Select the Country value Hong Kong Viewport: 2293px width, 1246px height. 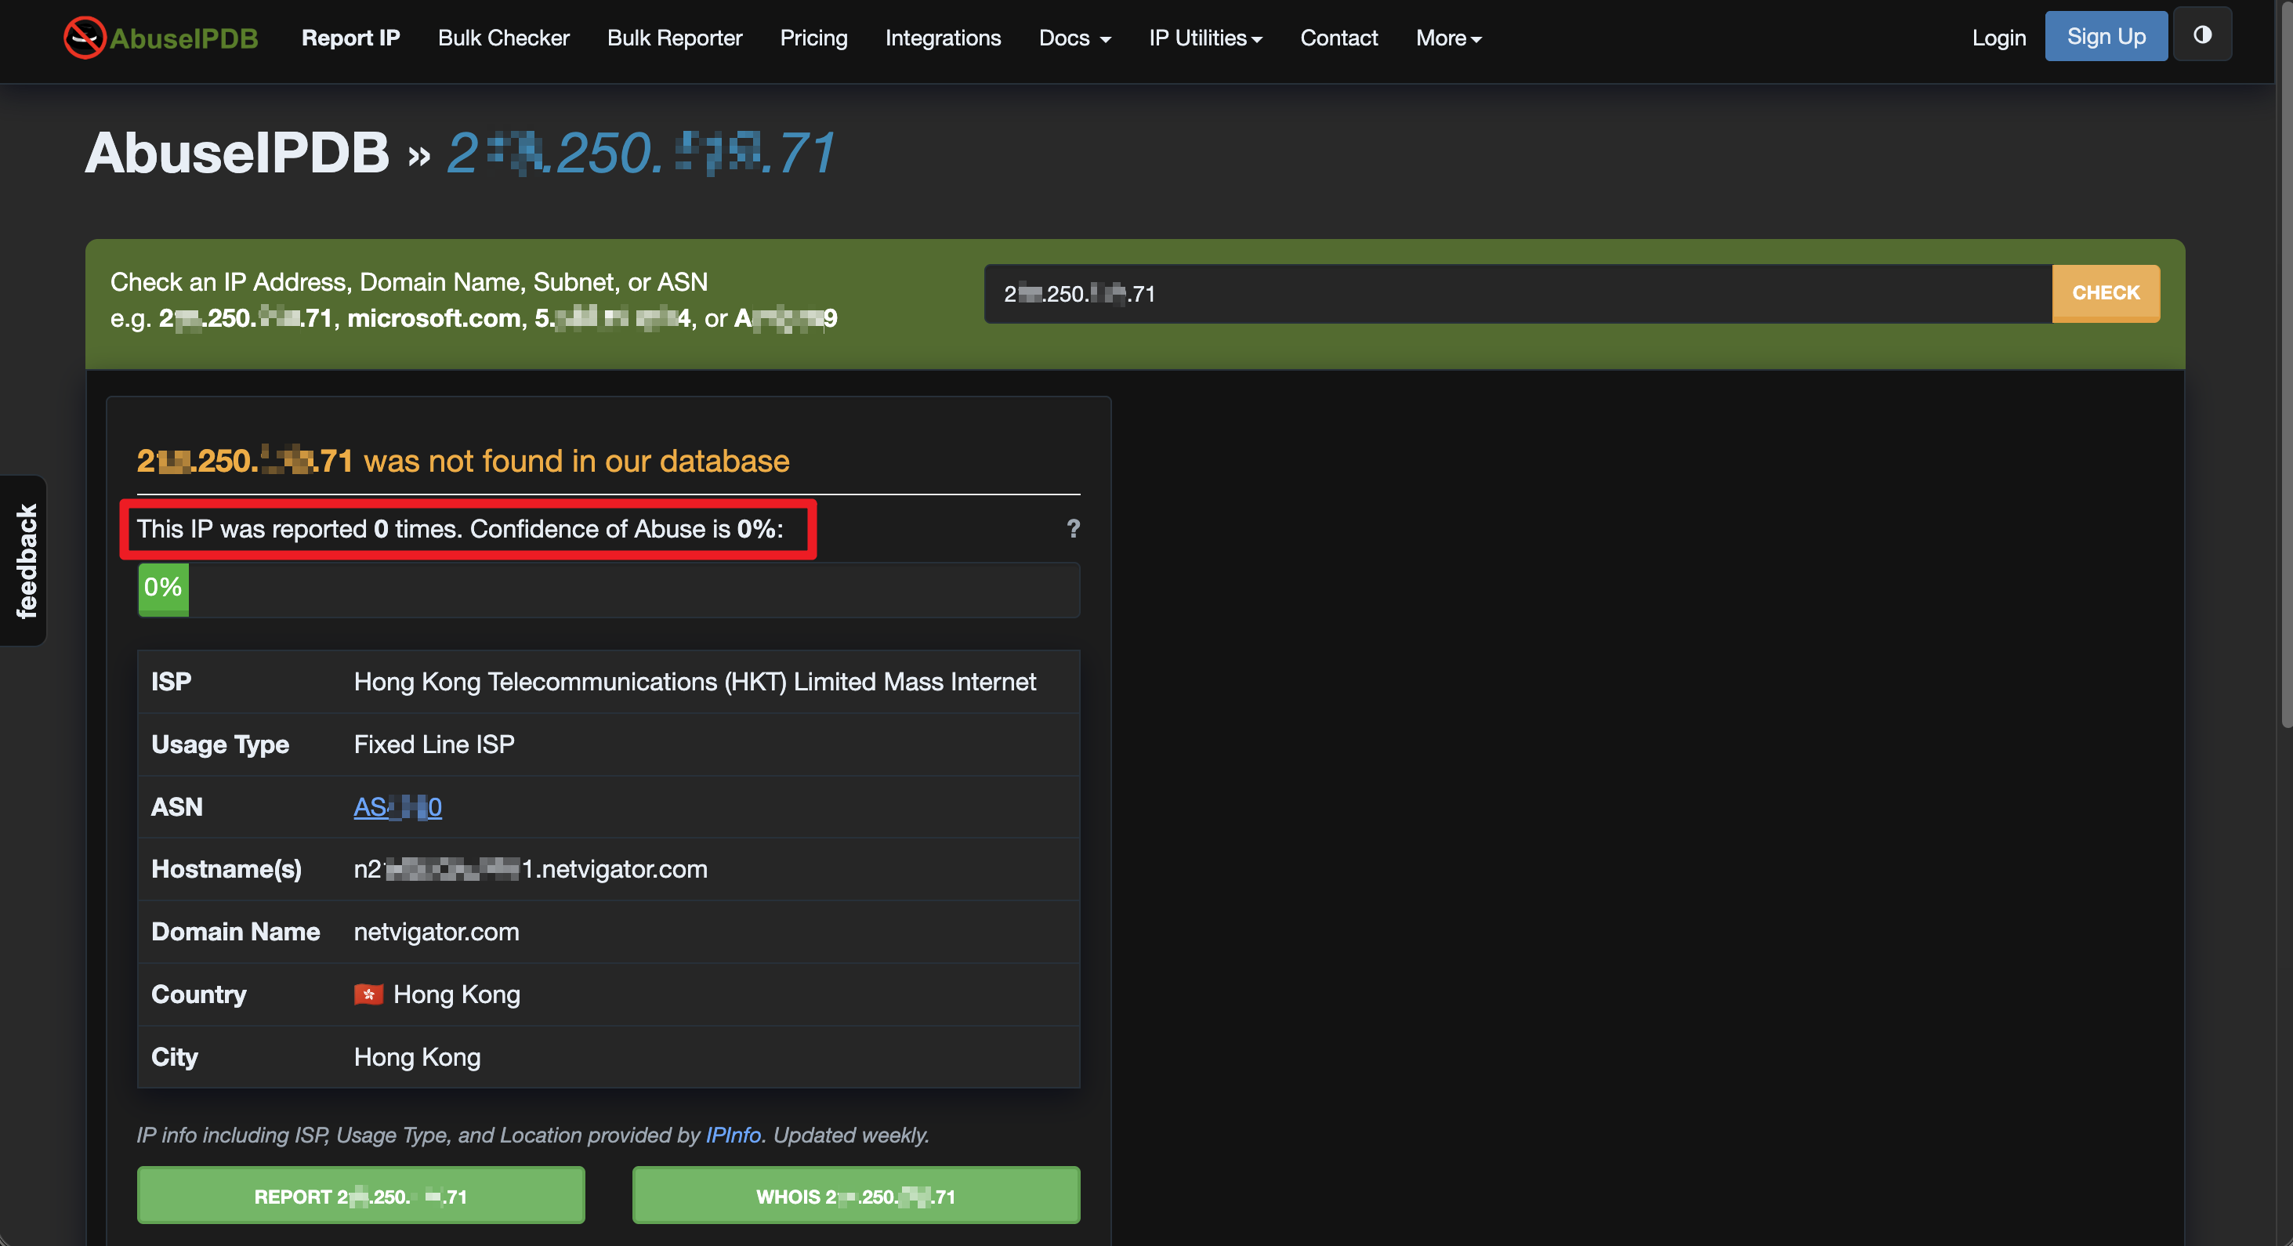pyautogui.click(x=457, y=994)
